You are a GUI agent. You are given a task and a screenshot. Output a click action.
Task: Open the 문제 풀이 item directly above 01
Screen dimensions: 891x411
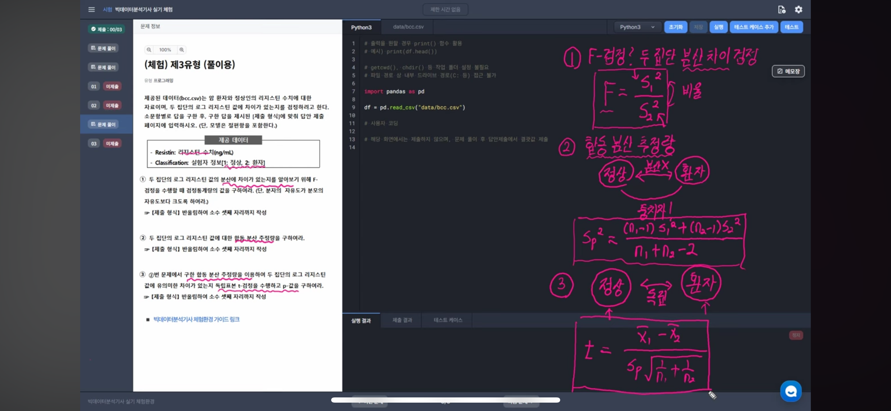click(103, 67)
